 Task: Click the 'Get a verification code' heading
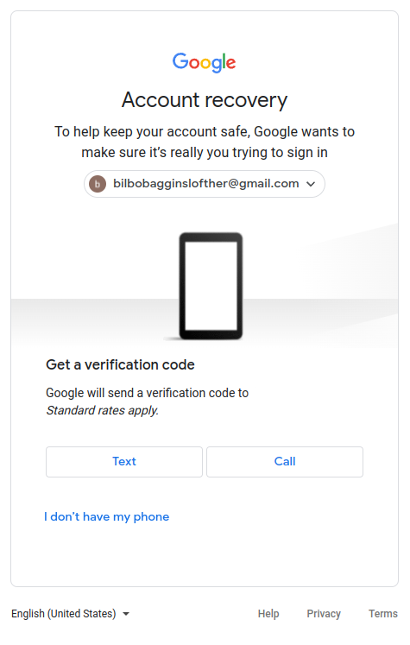click(x=120, y=364)
